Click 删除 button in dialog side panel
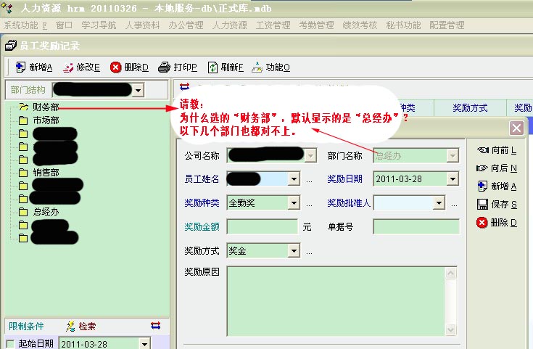Viewport: 533px width, 349px height. [x=482, y=223]
